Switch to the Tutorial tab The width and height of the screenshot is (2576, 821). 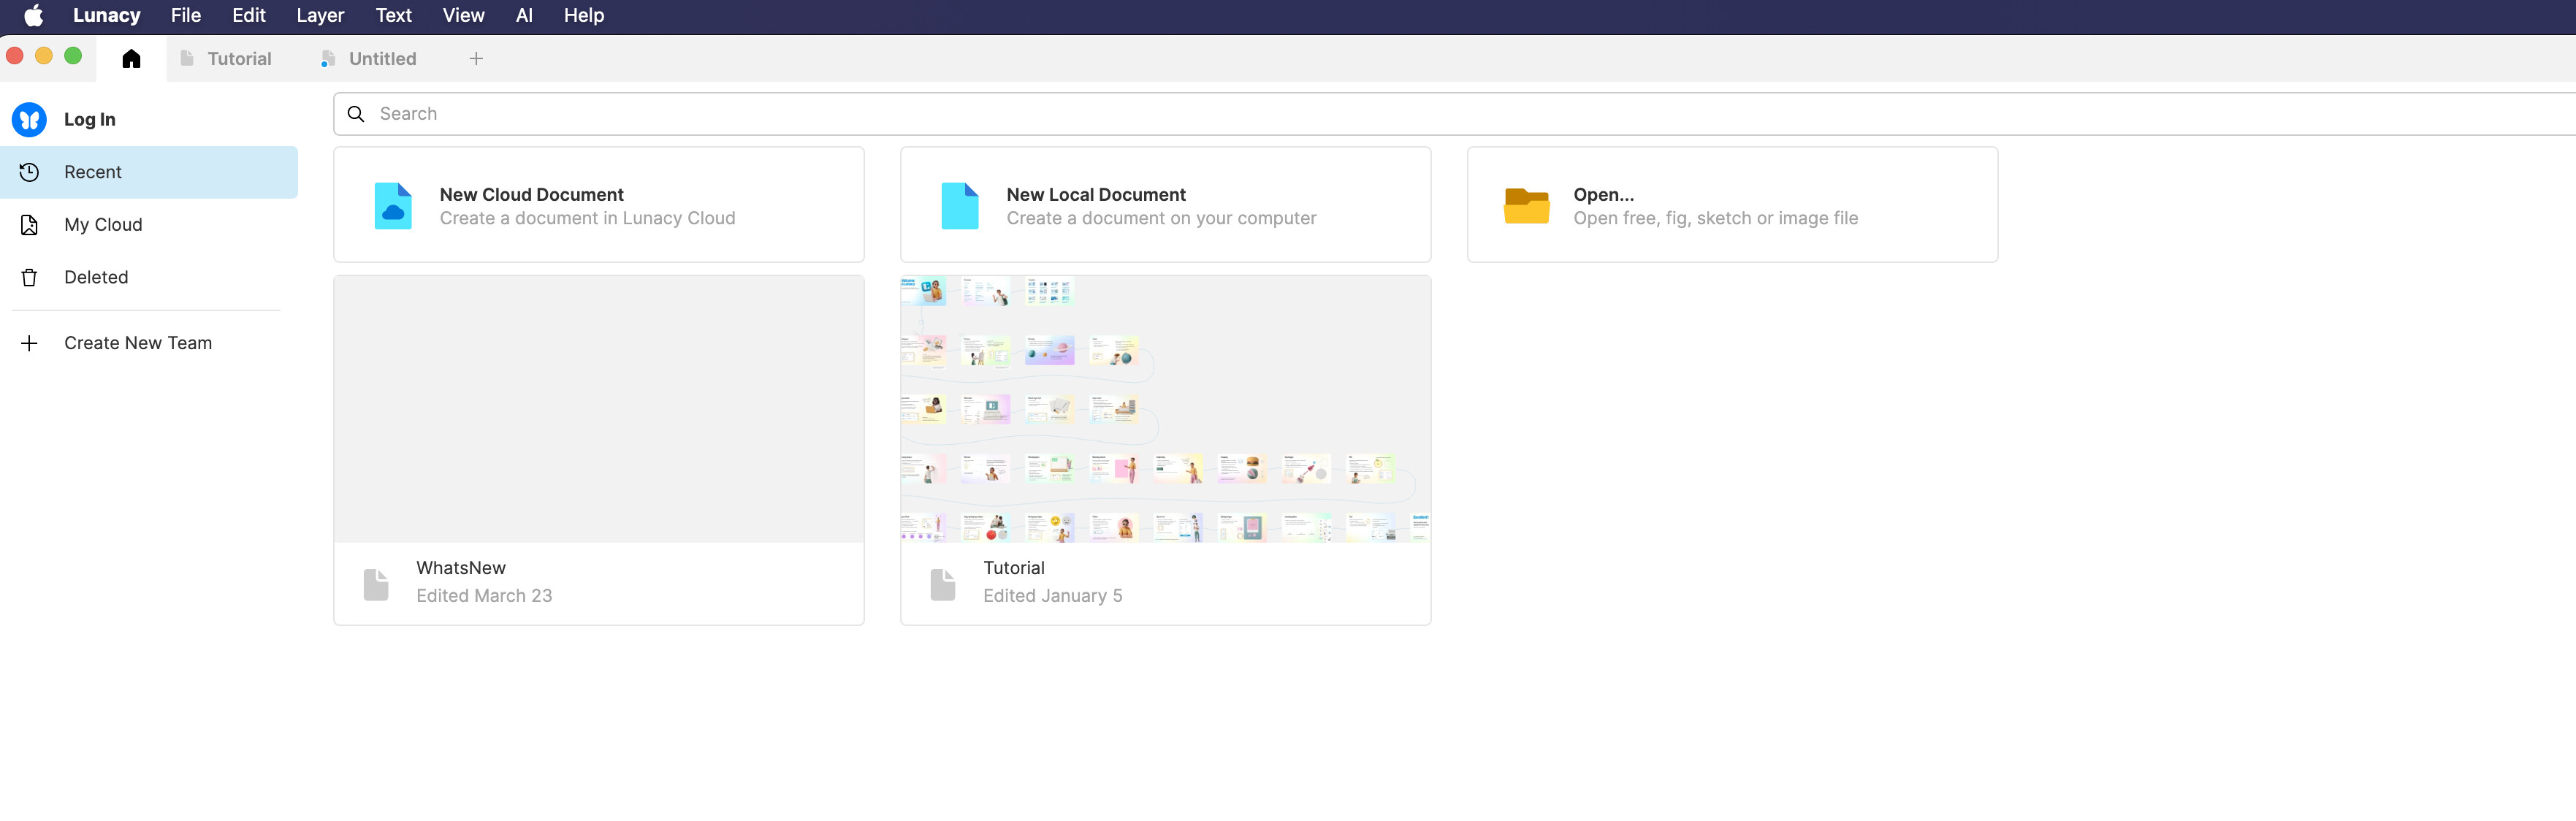(226, 59)
